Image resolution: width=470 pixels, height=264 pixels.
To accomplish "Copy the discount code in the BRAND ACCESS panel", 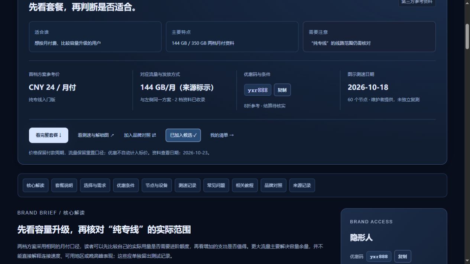I will pos(403,257).
